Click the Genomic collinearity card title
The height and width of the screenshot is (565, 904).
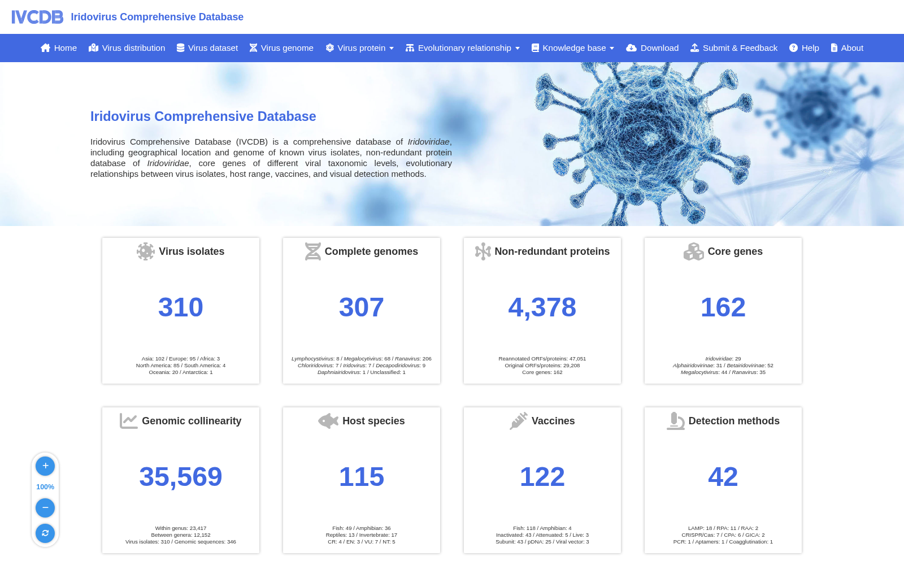(x=192, y=421)
